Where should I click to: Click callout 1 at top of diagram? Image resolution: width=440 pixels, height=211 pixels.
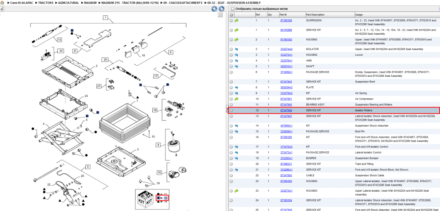tap(106, 18)
